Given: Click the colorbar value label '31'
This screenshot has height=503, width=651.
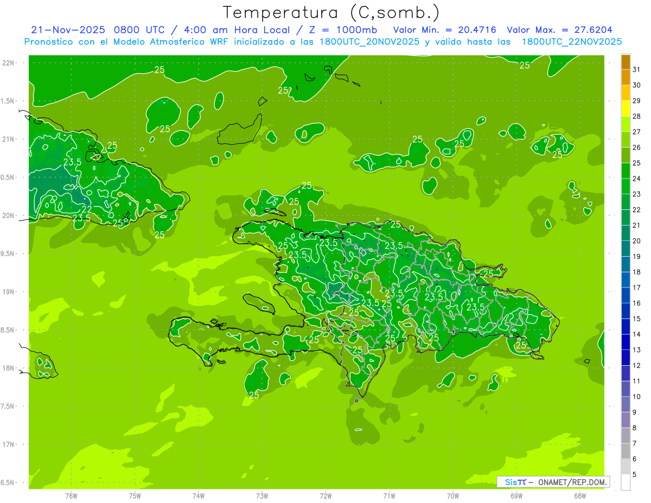Looking at the screenshot, I should tap(637, 69).
